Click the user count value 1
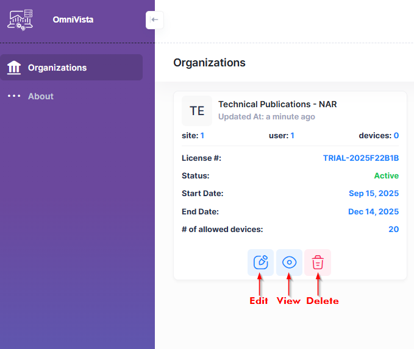The height and width of the screenshot is (349, 414). (292, 135)
